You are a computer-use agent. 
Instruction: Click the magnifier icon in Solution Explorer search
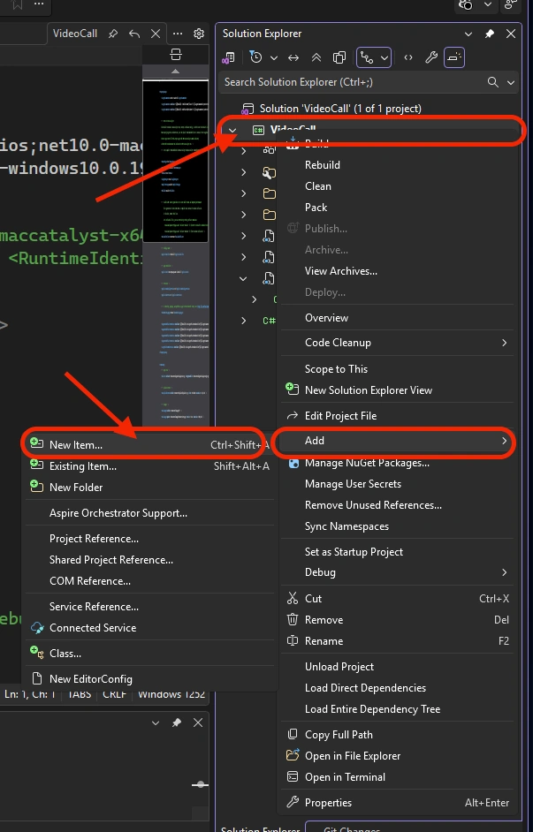click(x=492, y=82)
